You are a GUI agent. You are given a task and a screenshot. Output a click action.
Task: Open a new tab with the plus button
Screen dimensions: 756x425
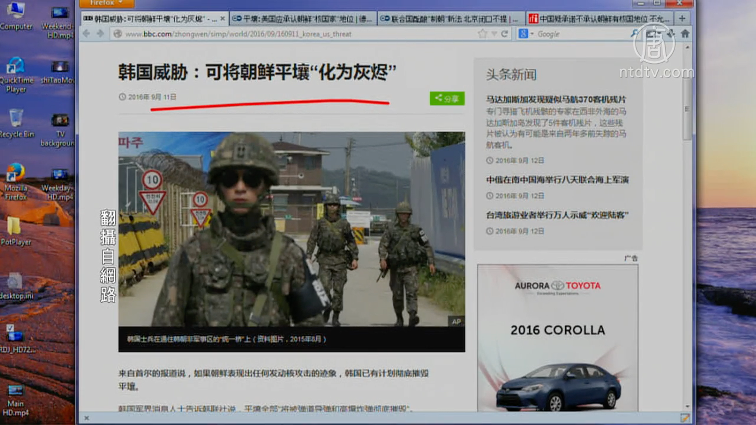tap(682, 18)
